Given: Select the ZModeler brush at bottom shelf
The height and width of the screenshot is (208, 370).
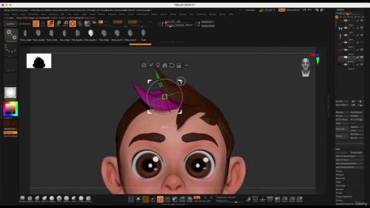Looking at the screenshot, I should point(29,199).
